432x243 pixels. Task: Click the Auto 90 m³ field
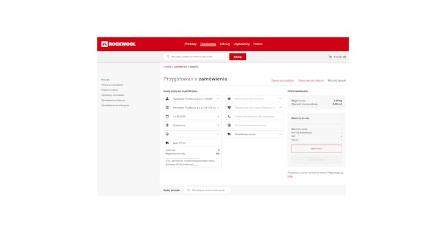pyautogui.click(x=193, y=143)
